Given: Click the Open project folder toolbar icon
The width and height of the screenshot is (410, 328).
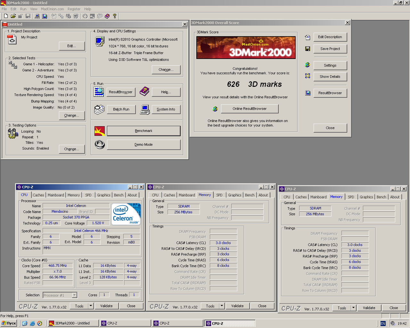Looking at the screenshot, I should 13,16.
